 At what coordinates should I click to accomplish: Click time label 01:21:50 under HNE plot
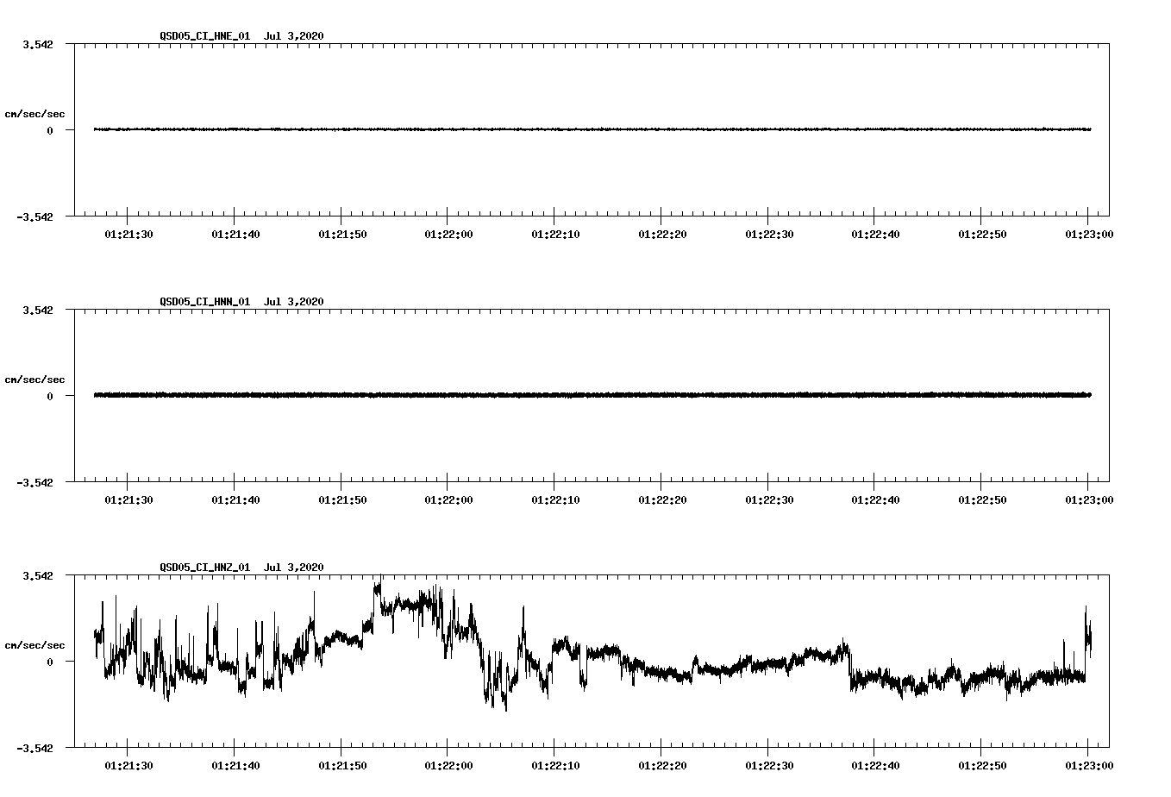[342, 234]
